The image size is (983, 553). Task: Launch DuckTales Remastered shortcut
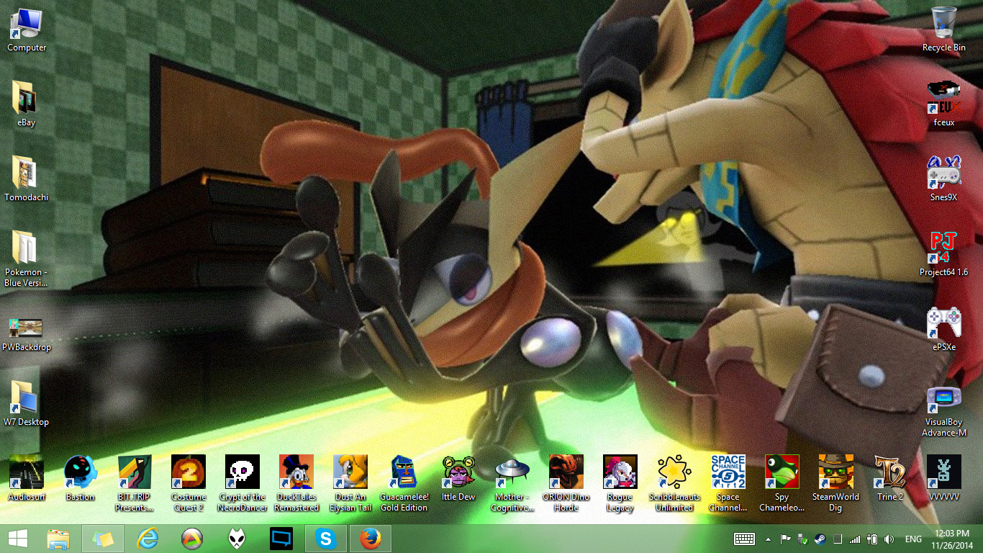[296, 483]
